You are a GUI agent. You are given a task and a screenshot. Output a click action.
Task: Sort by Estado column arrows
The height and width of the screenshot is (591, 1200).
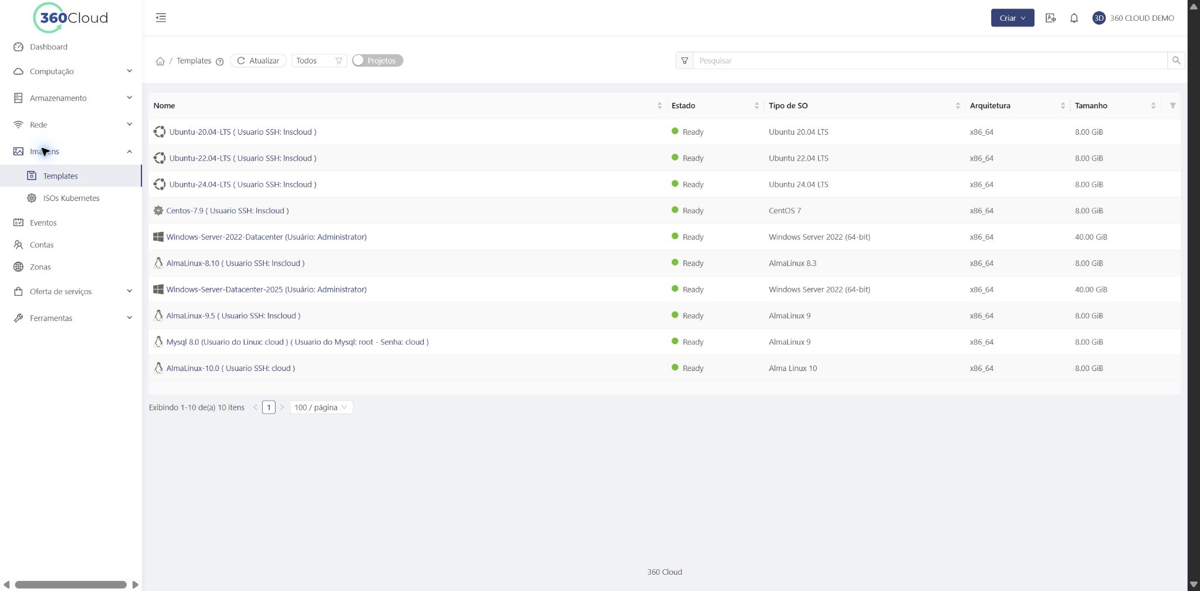pyautogui.click(x=757, y=106)
